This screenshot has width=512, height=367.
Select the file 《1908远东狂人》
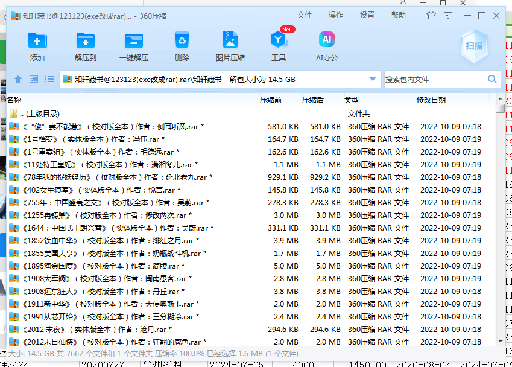pyautogui.click(x=251, y=292)
